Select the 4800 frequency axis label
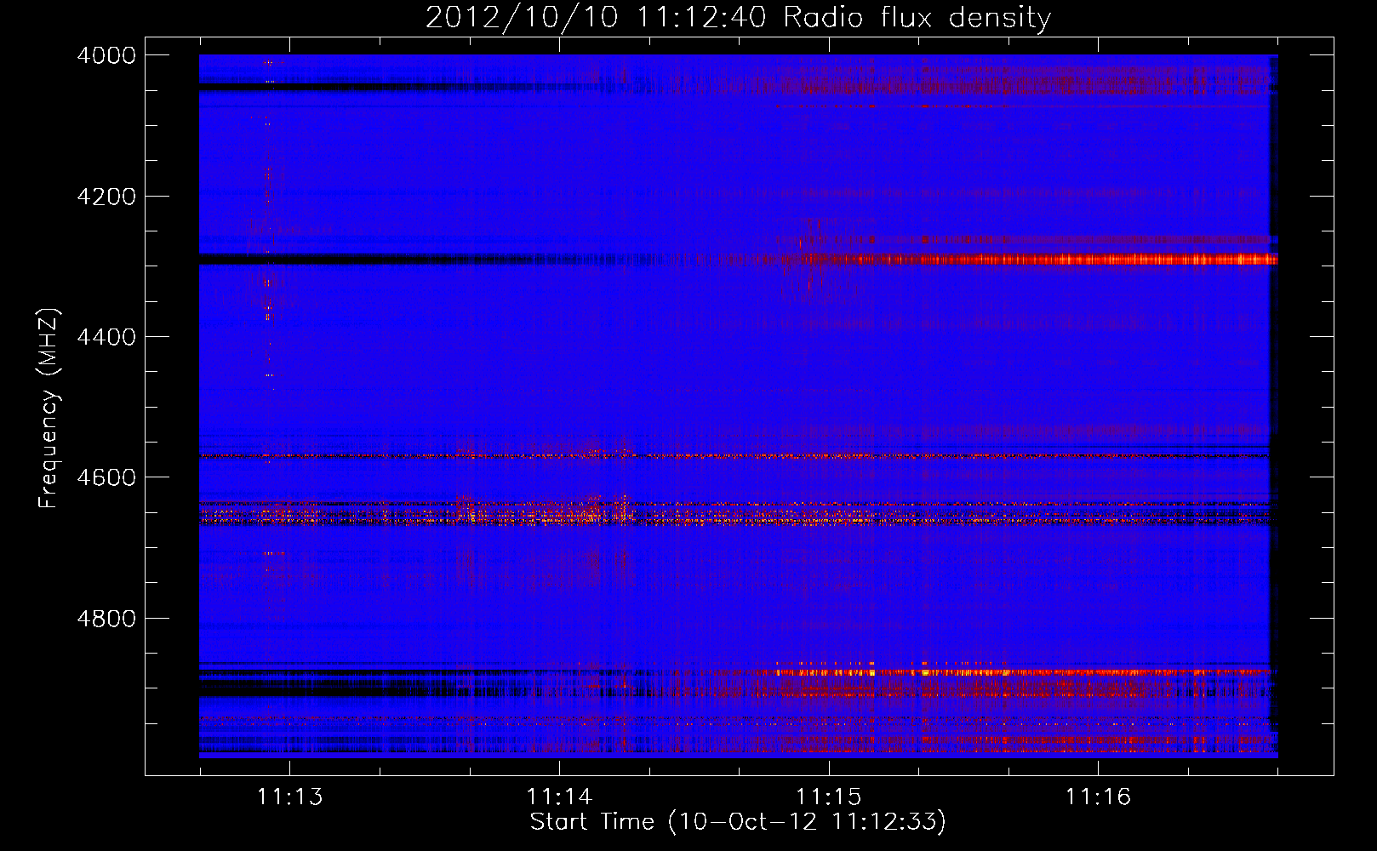1377x851 pixels. click(x=106, y=619)
